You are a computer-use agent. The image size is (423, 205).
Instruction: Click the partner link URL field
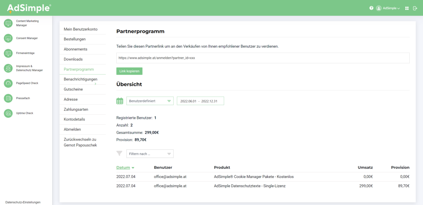pos(263,58)
